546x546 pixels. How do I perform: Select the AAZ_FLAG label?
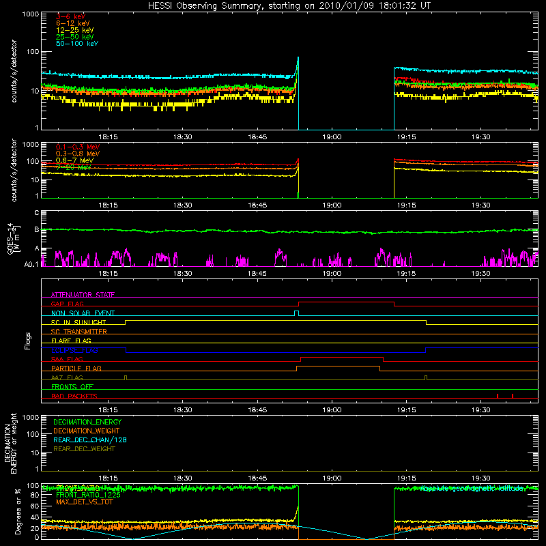click(x=67, y=377)
